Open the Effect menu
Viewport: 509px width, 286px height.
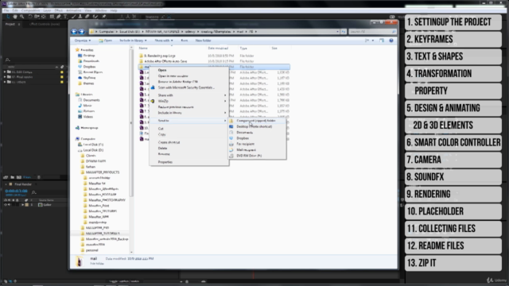(58, 10)
